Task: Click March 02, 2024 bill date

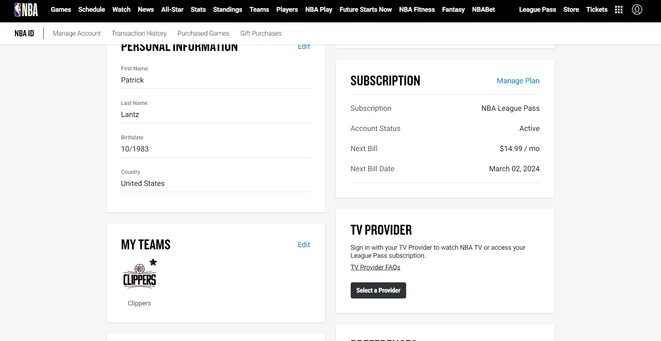Action: pos(514,169)
